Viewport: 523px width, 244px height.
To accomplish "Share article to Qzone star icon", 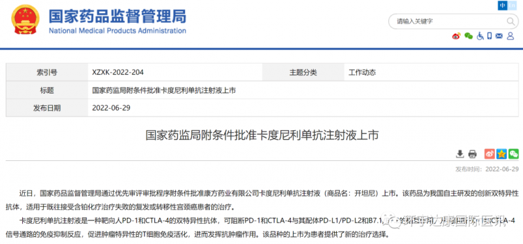I will coord(501,154).
